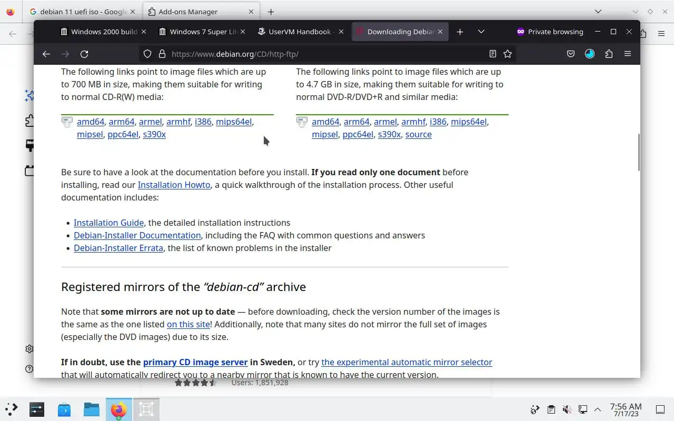Bookmark this page with the star icon
The height and width of the screenshot is (421, 674).
[x=508, y=54]
